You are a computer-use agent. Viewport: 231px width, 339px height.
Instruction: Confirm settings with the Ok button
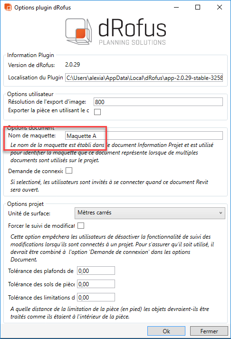click(166, 331)
